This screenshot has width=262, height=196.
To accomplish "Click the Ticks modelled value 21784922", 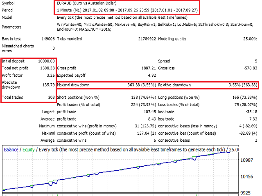I will 144,39.
